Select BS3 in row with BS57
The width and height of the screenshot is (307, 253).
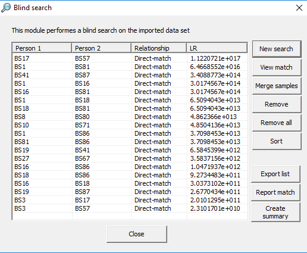coord(20,208)
